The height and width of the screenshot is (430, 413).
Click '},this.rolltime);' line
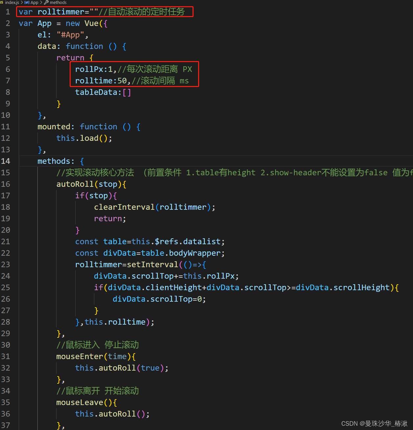pyautogui.click(x=115, y=322)
